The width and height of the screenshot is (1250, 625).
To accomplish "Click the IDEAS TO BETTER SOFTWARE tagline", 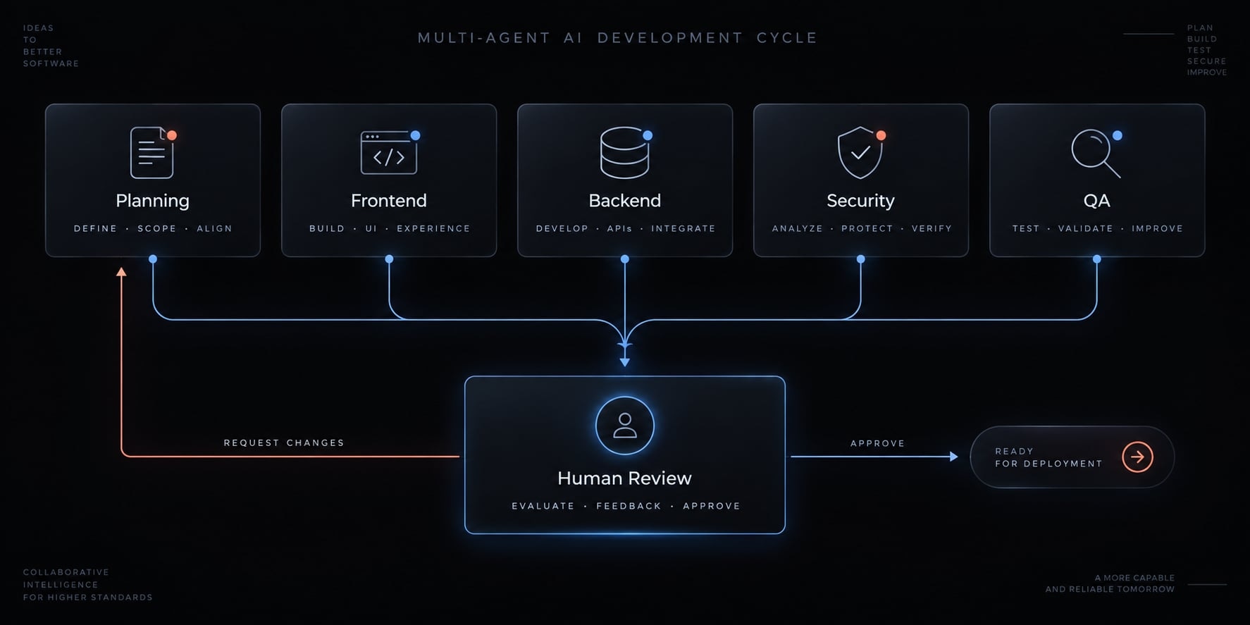I will pyautogui.click(x=51, y=46).
